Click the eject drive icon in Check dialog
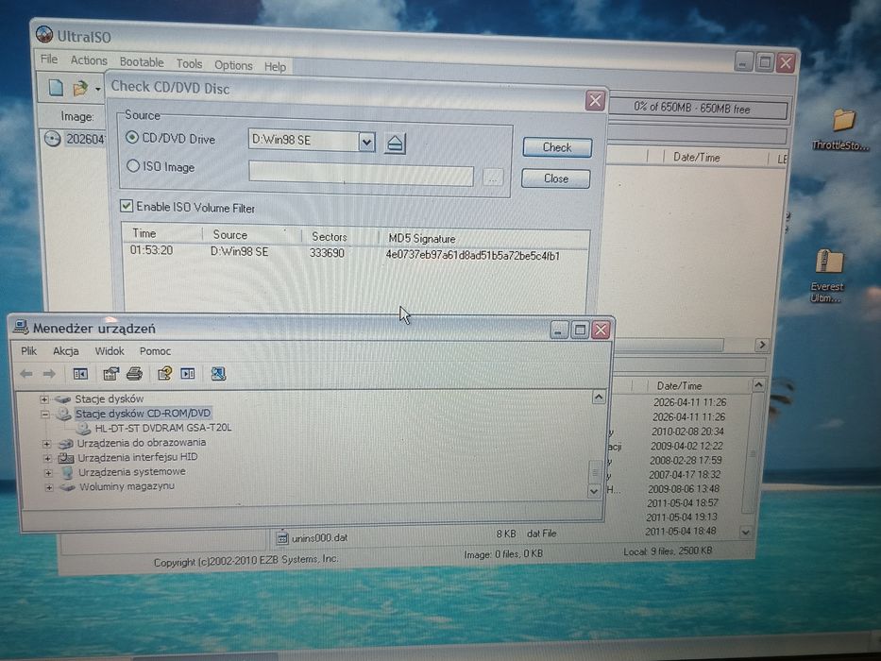This screenshot has width=881, height=661. (x=395, y=144)
